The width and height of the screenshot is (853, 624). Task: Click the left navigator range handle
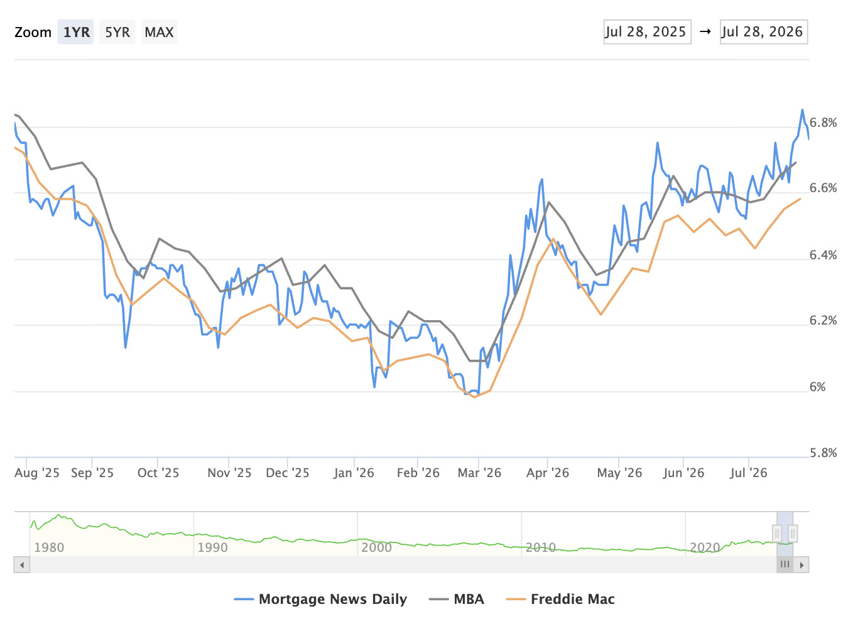pos(777,534)
